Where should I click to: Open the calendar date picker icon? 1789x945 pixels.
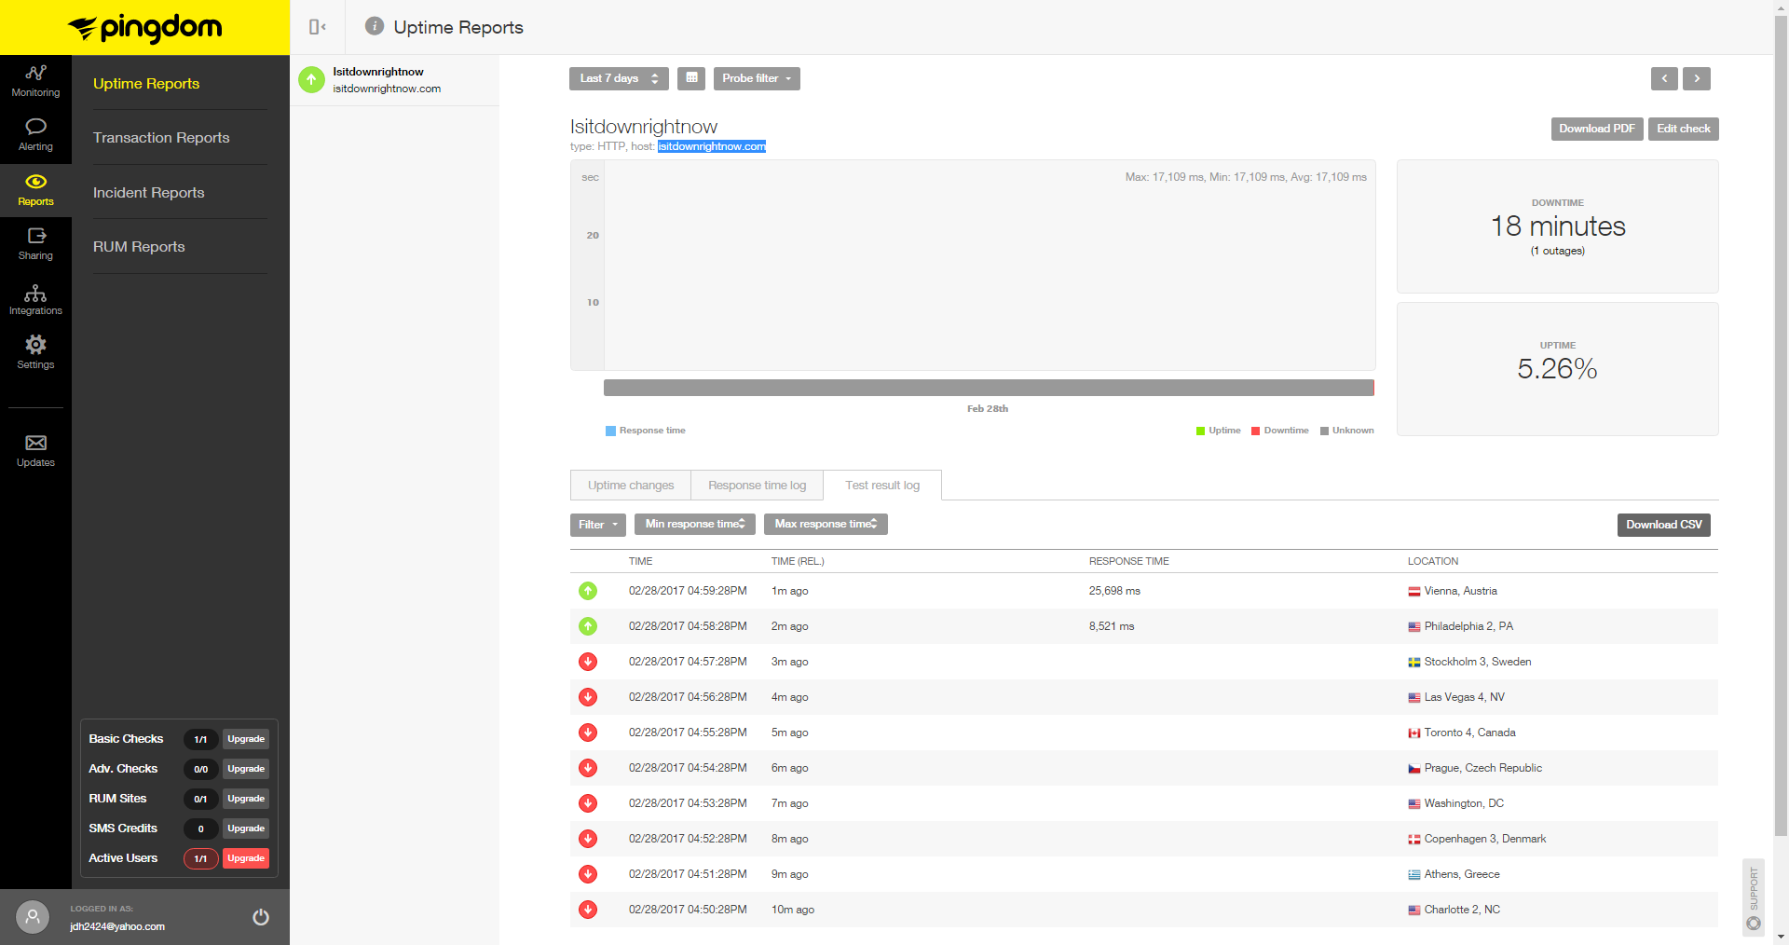(x=691, y=78)
